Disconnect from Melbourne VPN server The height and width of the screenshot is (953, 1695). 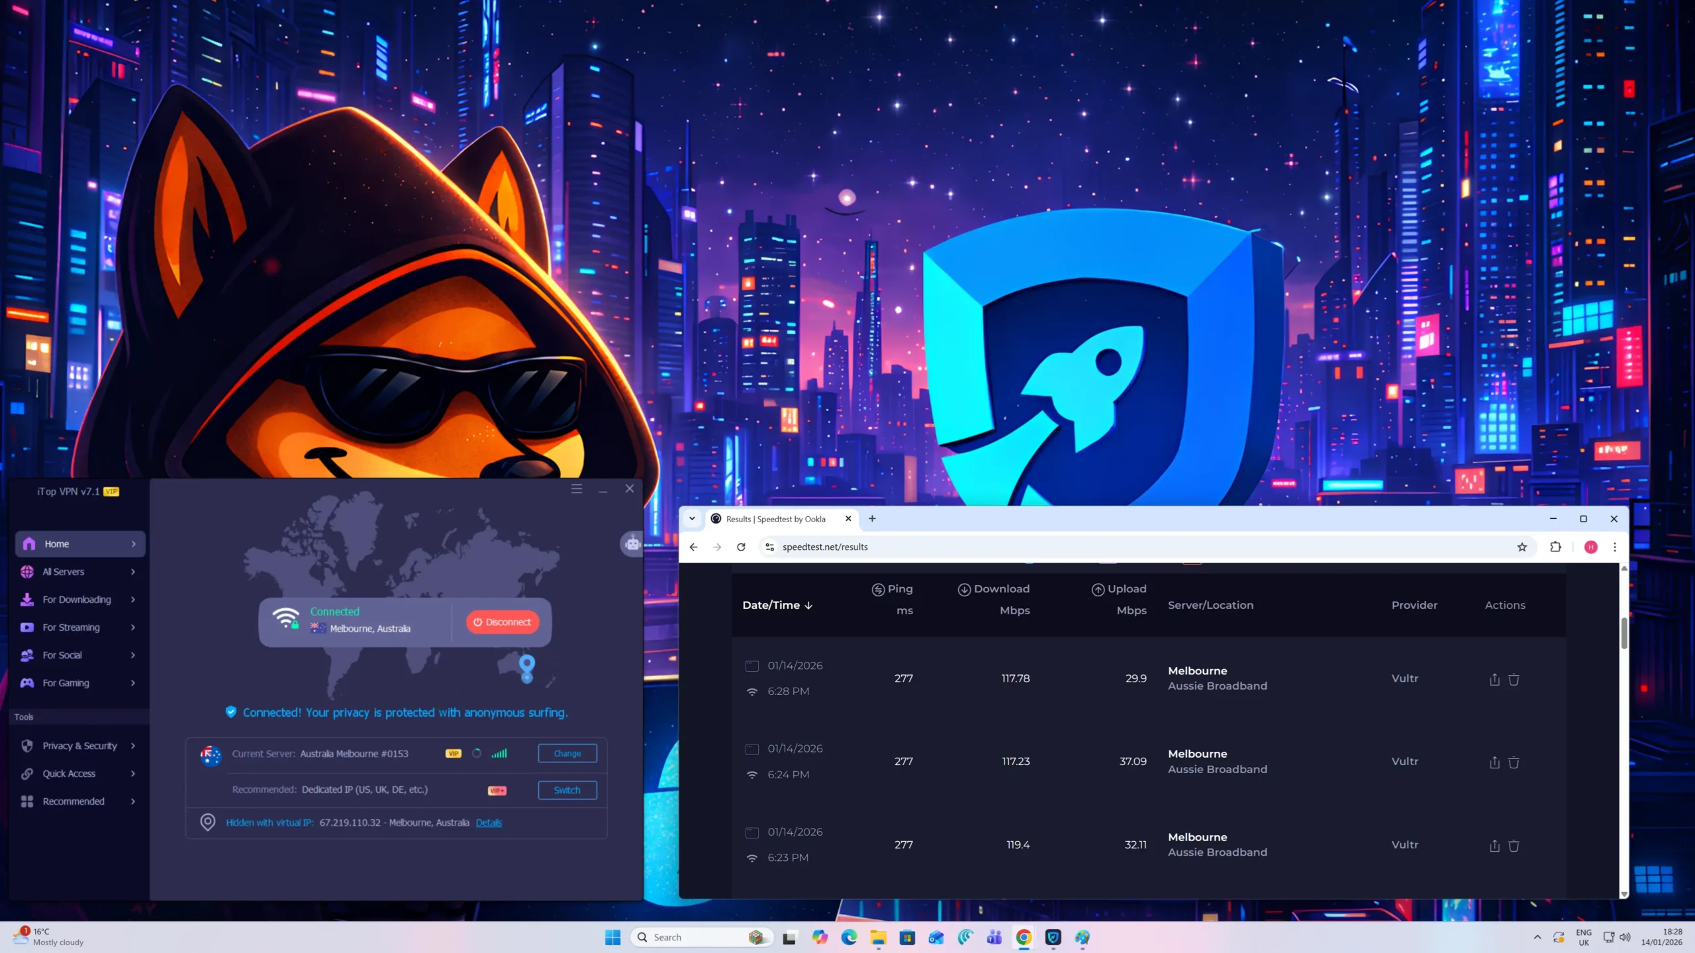point(503,622)
